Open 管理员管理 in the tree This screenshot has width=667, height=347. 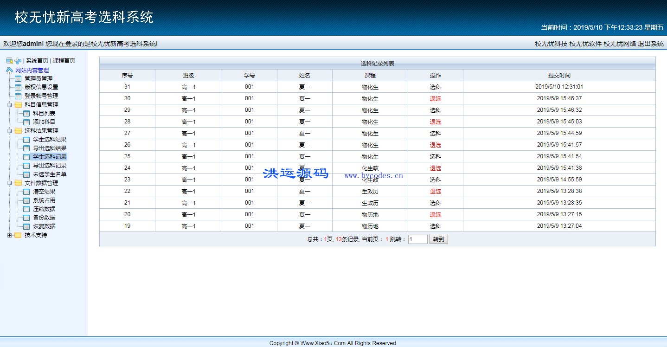[38, 78]
